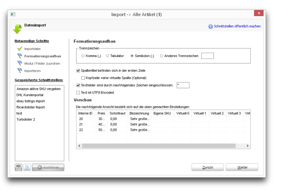Click the Bezeichnung column header
The height and width of the screenshot is (193, 288).
click(x=140, y=113)
